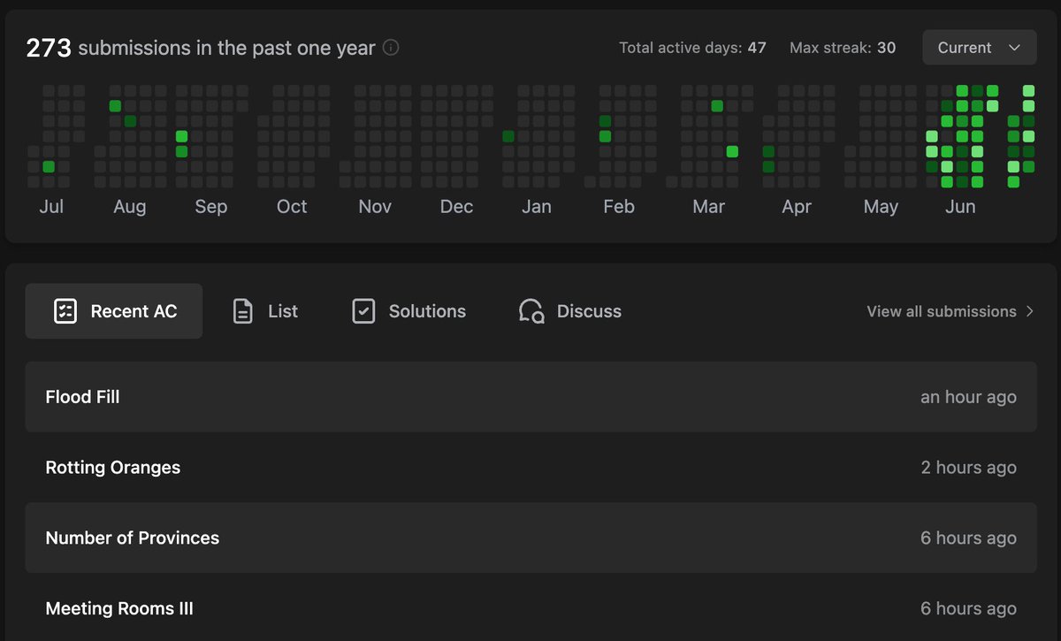Viewport: 1061px width, 641px height.
Task: Open View all submissions link
Action: (950, 311)
